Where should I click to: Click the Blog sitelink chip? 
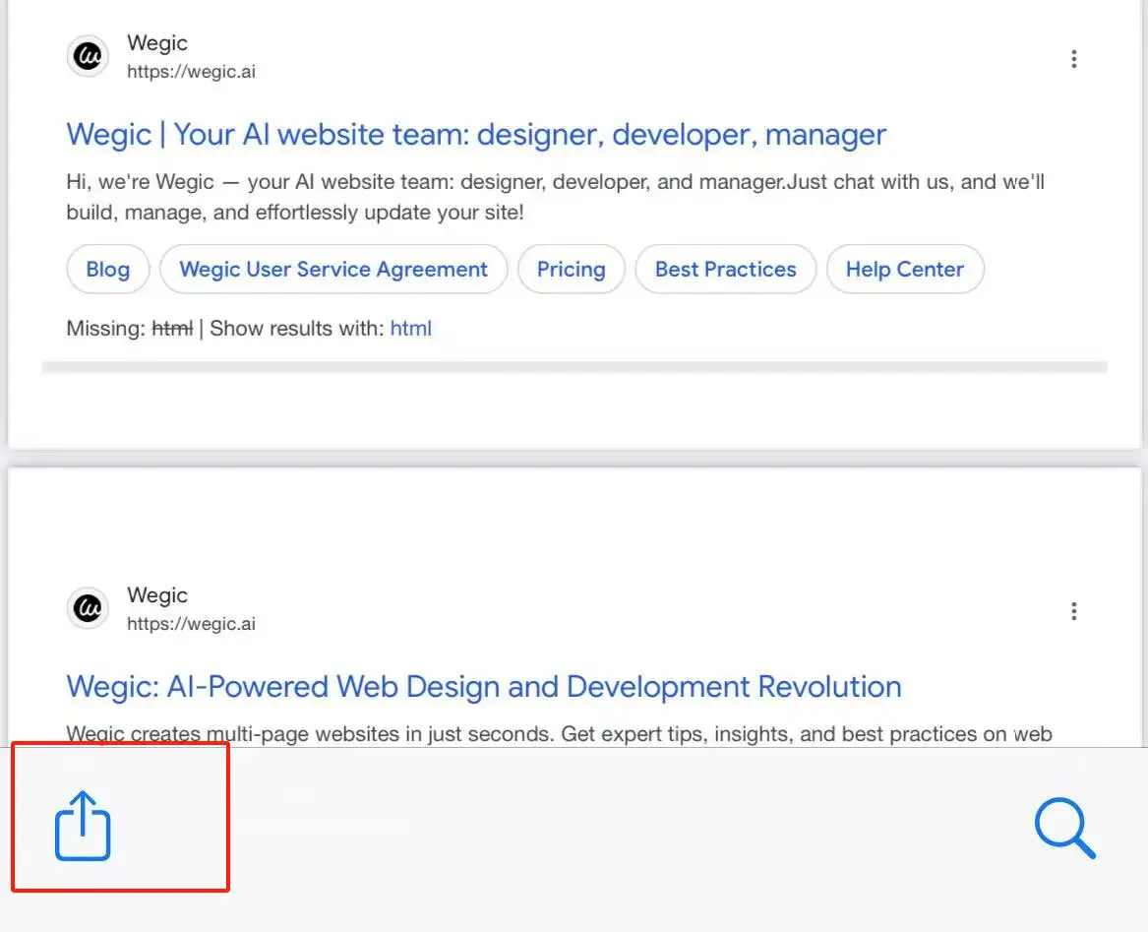point(107,269)
